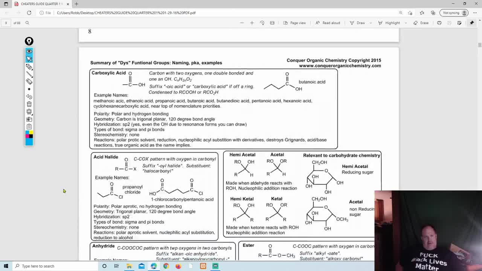Select the eraser tool in the pen toolbar

(x=29, y=81)
